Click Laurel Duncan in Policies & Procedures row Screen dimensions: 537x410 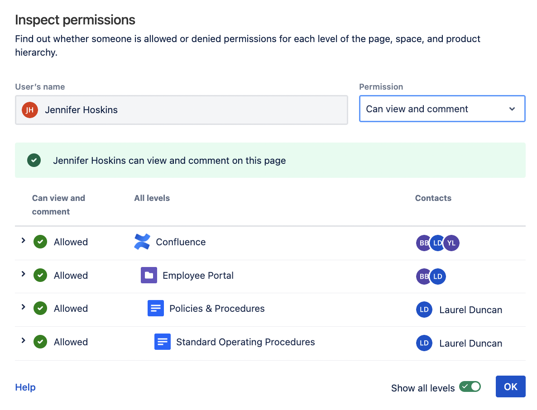(470, 310)
